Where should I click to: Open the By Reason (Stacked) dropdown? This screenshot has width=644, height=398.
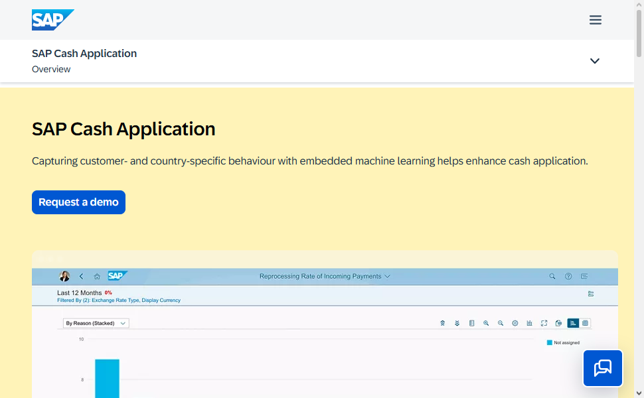[96, 323]
